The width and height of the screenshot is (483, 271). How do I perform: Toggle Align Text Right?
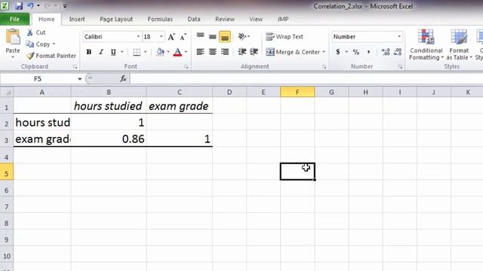225,52
